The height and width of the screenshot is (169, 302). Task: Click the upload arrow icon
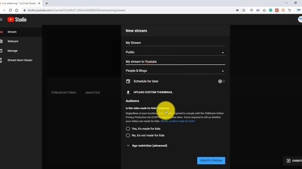(x=128, y=92)
